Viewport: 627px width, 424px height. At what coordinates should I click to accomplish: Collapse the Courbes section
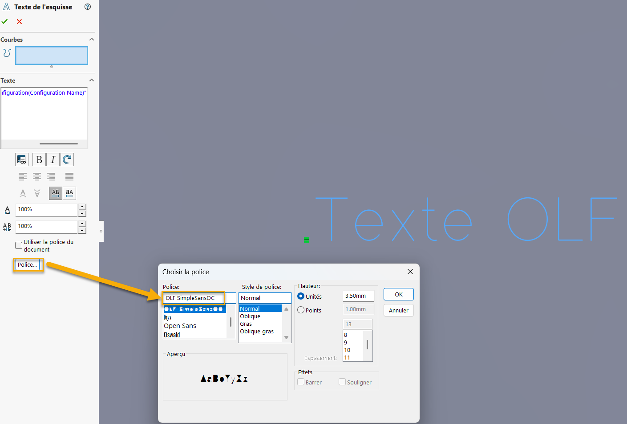(92, 39)
